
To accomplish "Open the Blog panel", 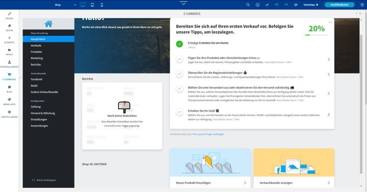I will click(x=9, y=89).
